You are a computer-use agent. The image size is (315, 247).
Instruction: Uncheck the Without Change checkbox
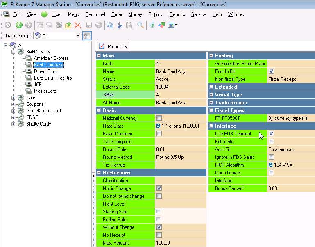[159, 227]
